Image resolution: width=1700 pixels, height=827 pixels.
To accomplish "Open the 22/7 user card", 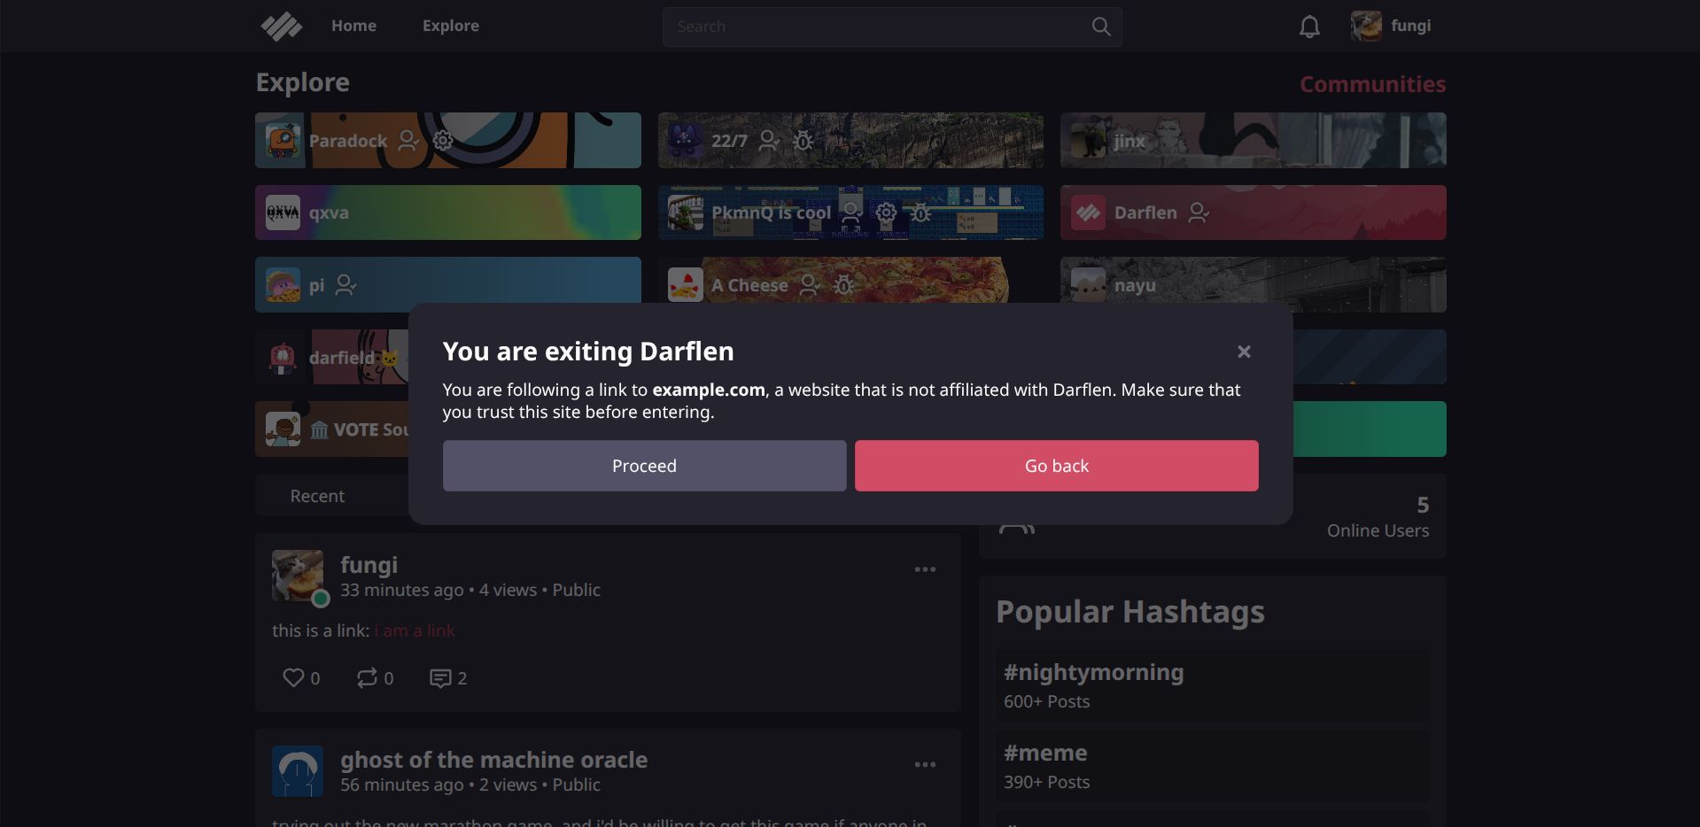I will click(x=850, y=140).
